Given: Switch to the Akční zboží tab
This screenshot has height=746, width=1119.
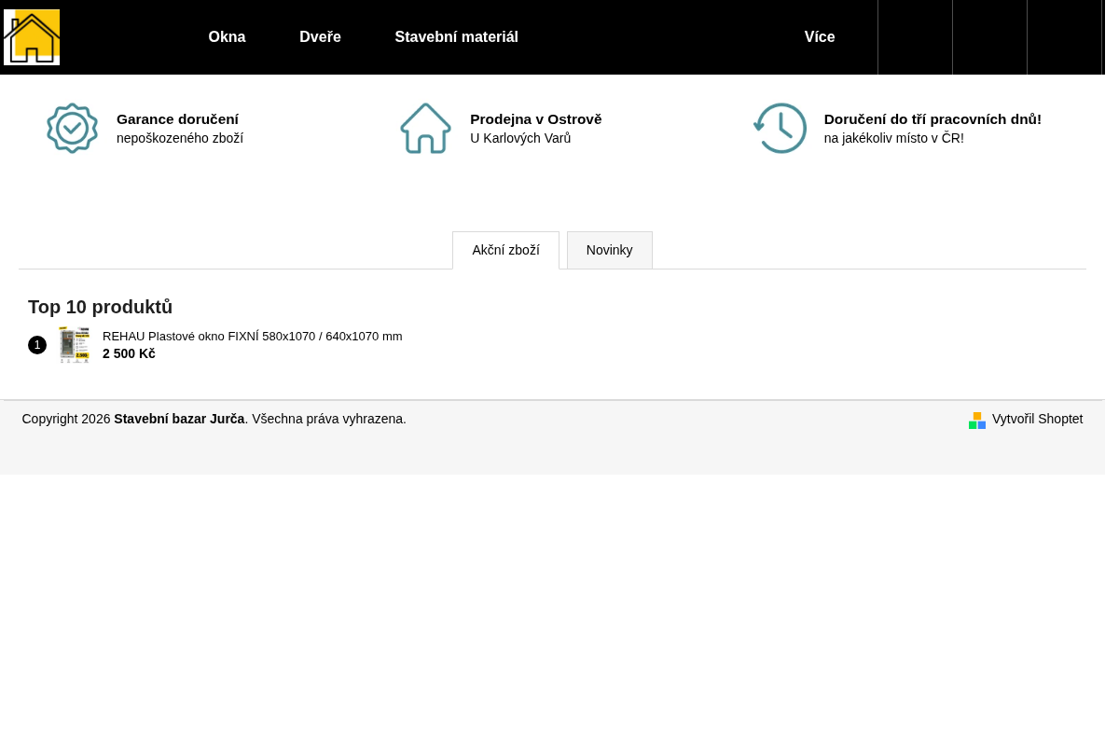Looking at the screenshot, I should click(x=505, y=250).
